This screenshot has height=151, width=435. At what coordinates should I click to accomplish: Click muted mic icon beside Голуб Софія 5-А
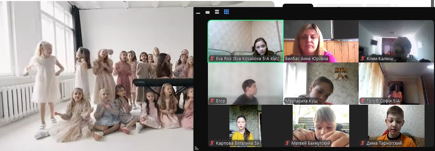coord(363,101)
